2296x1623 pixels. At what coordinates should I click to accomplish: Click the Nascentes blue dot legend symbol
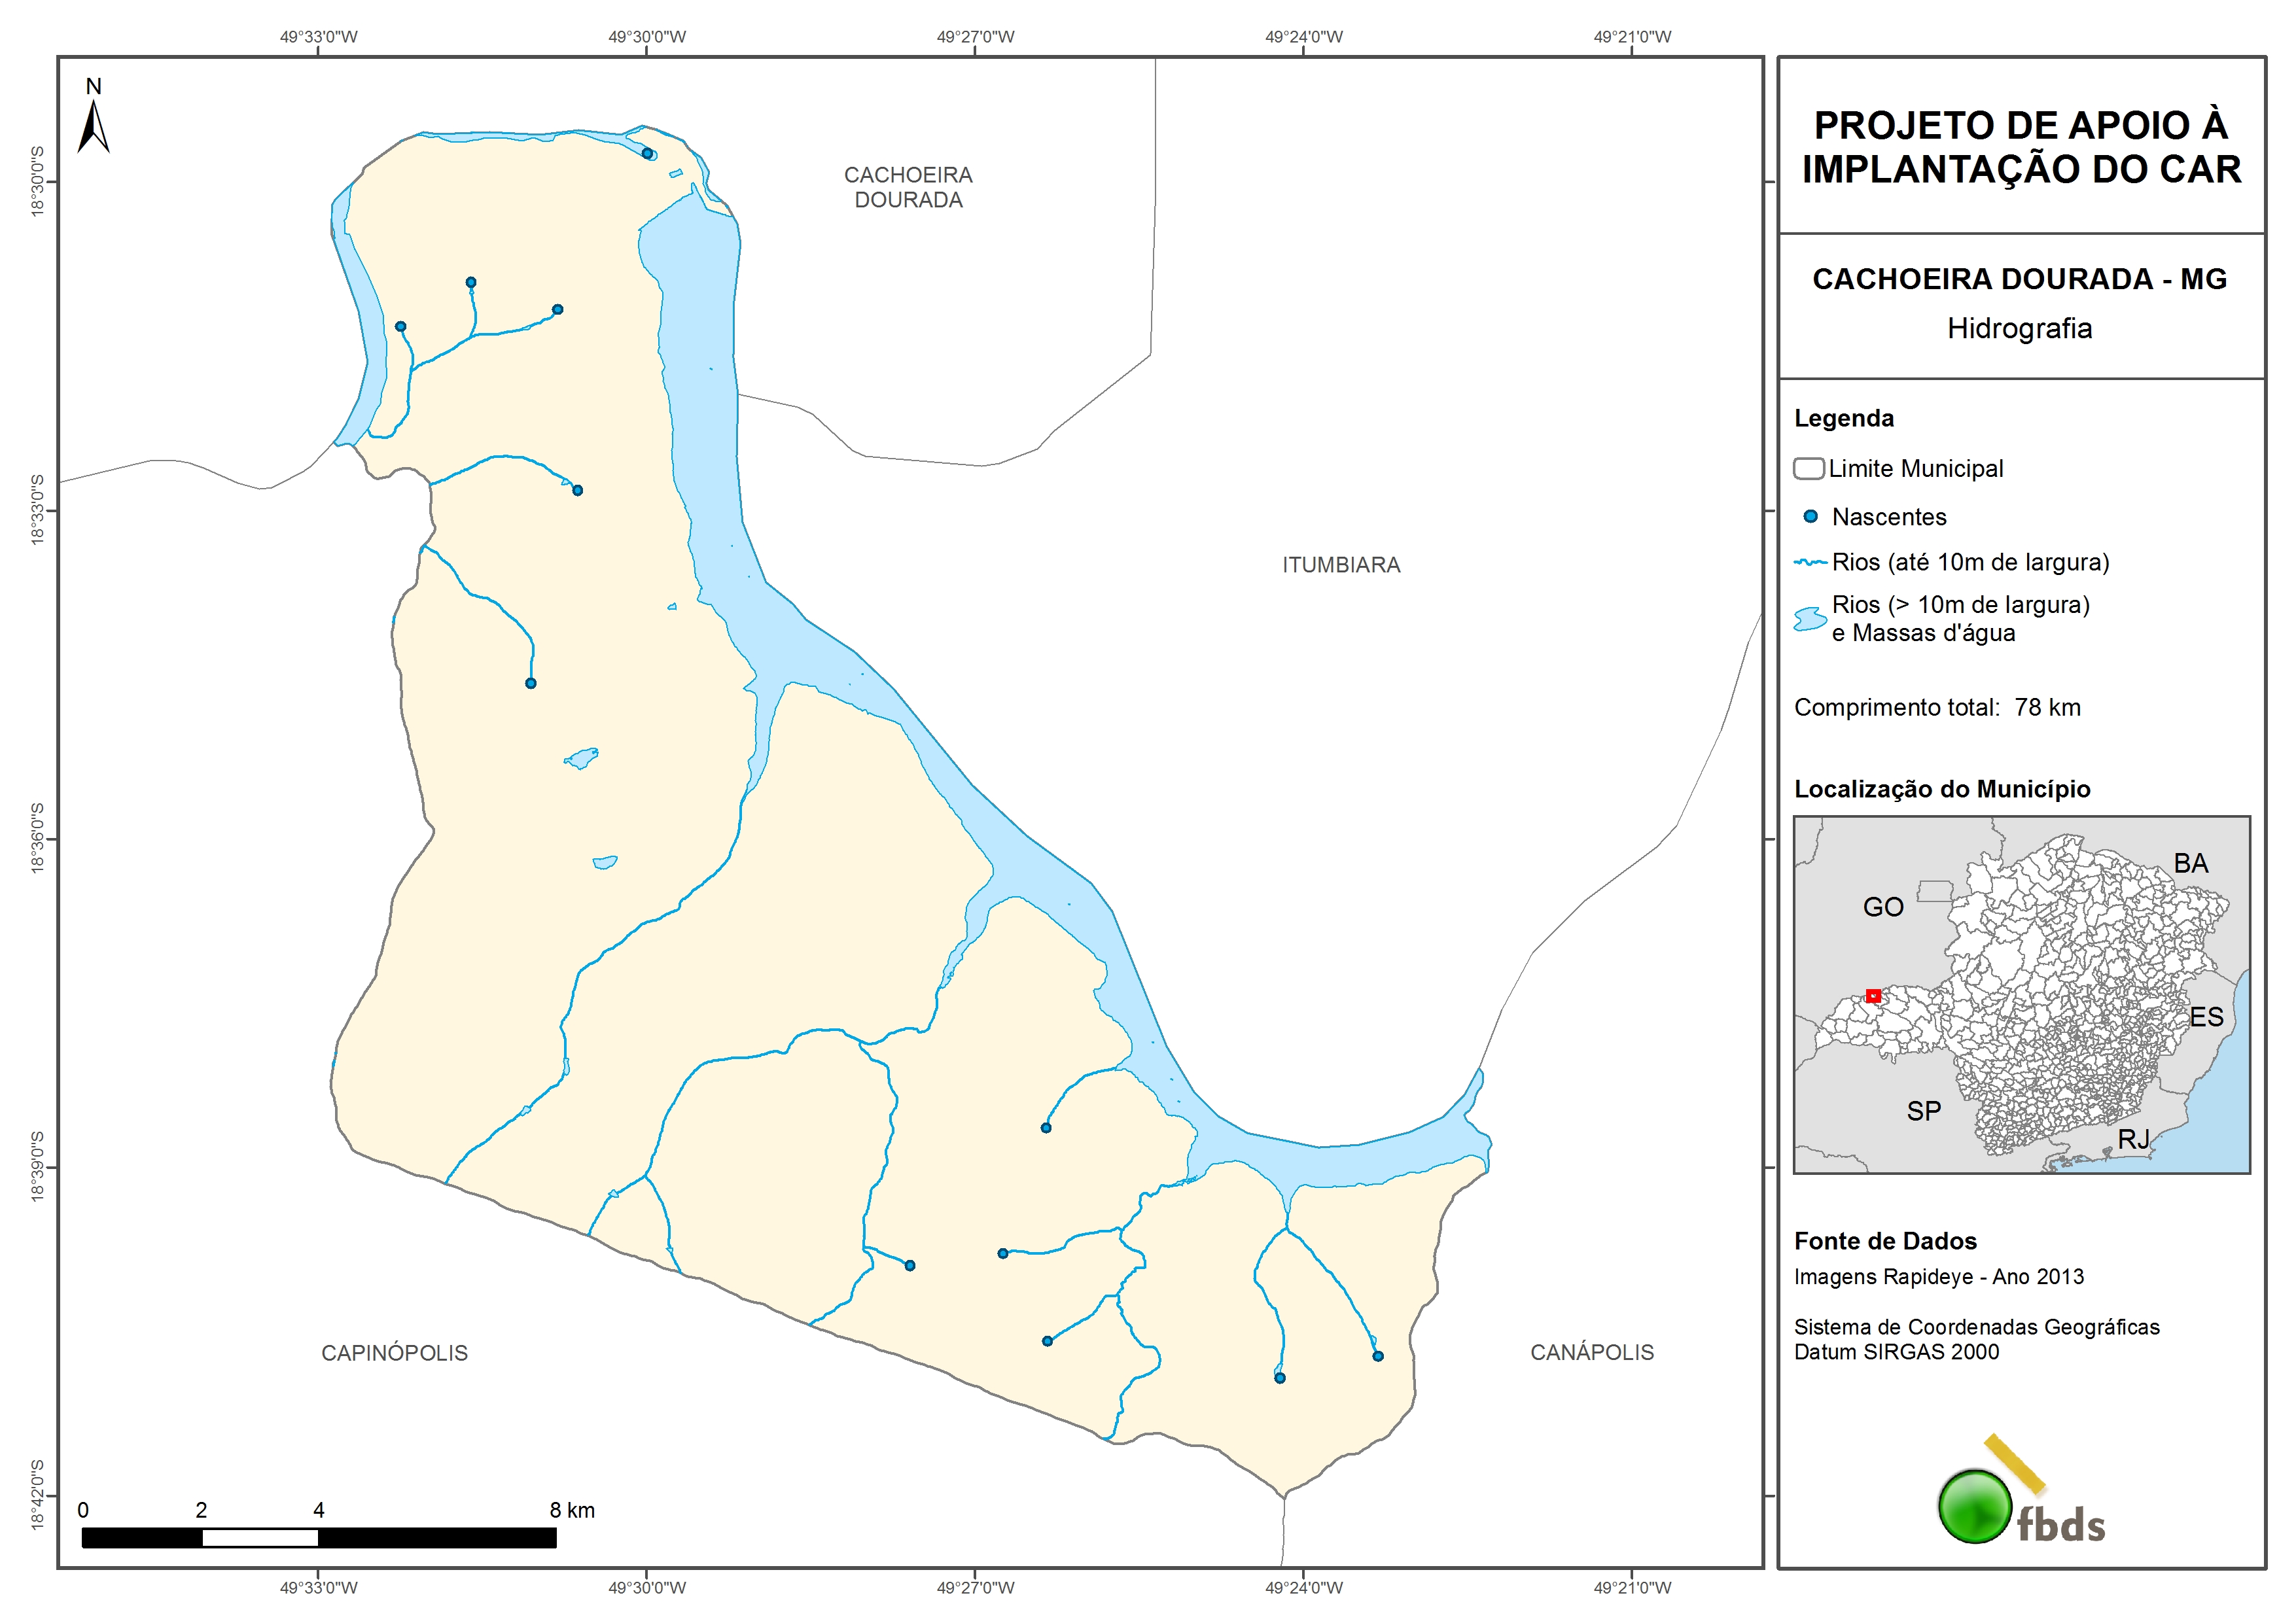[x=1810, y=517]
